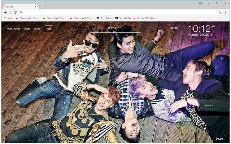Reload the page with the refresh icon

[x=16, y=13]
